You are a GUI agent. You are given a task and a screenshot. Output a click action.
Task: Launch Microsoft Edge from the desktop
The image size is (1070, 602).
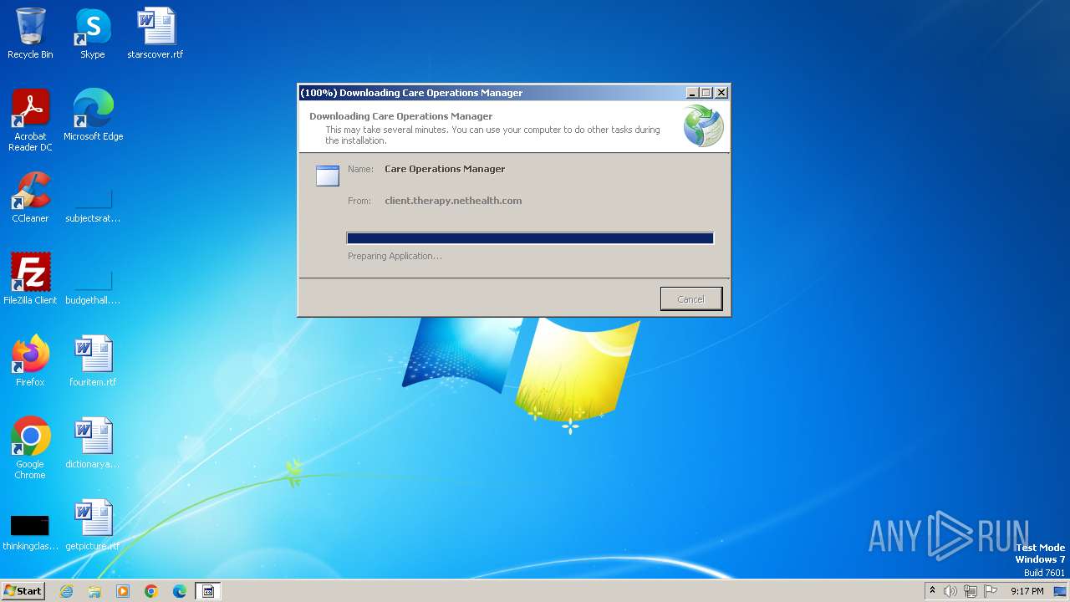coord(93,115)
